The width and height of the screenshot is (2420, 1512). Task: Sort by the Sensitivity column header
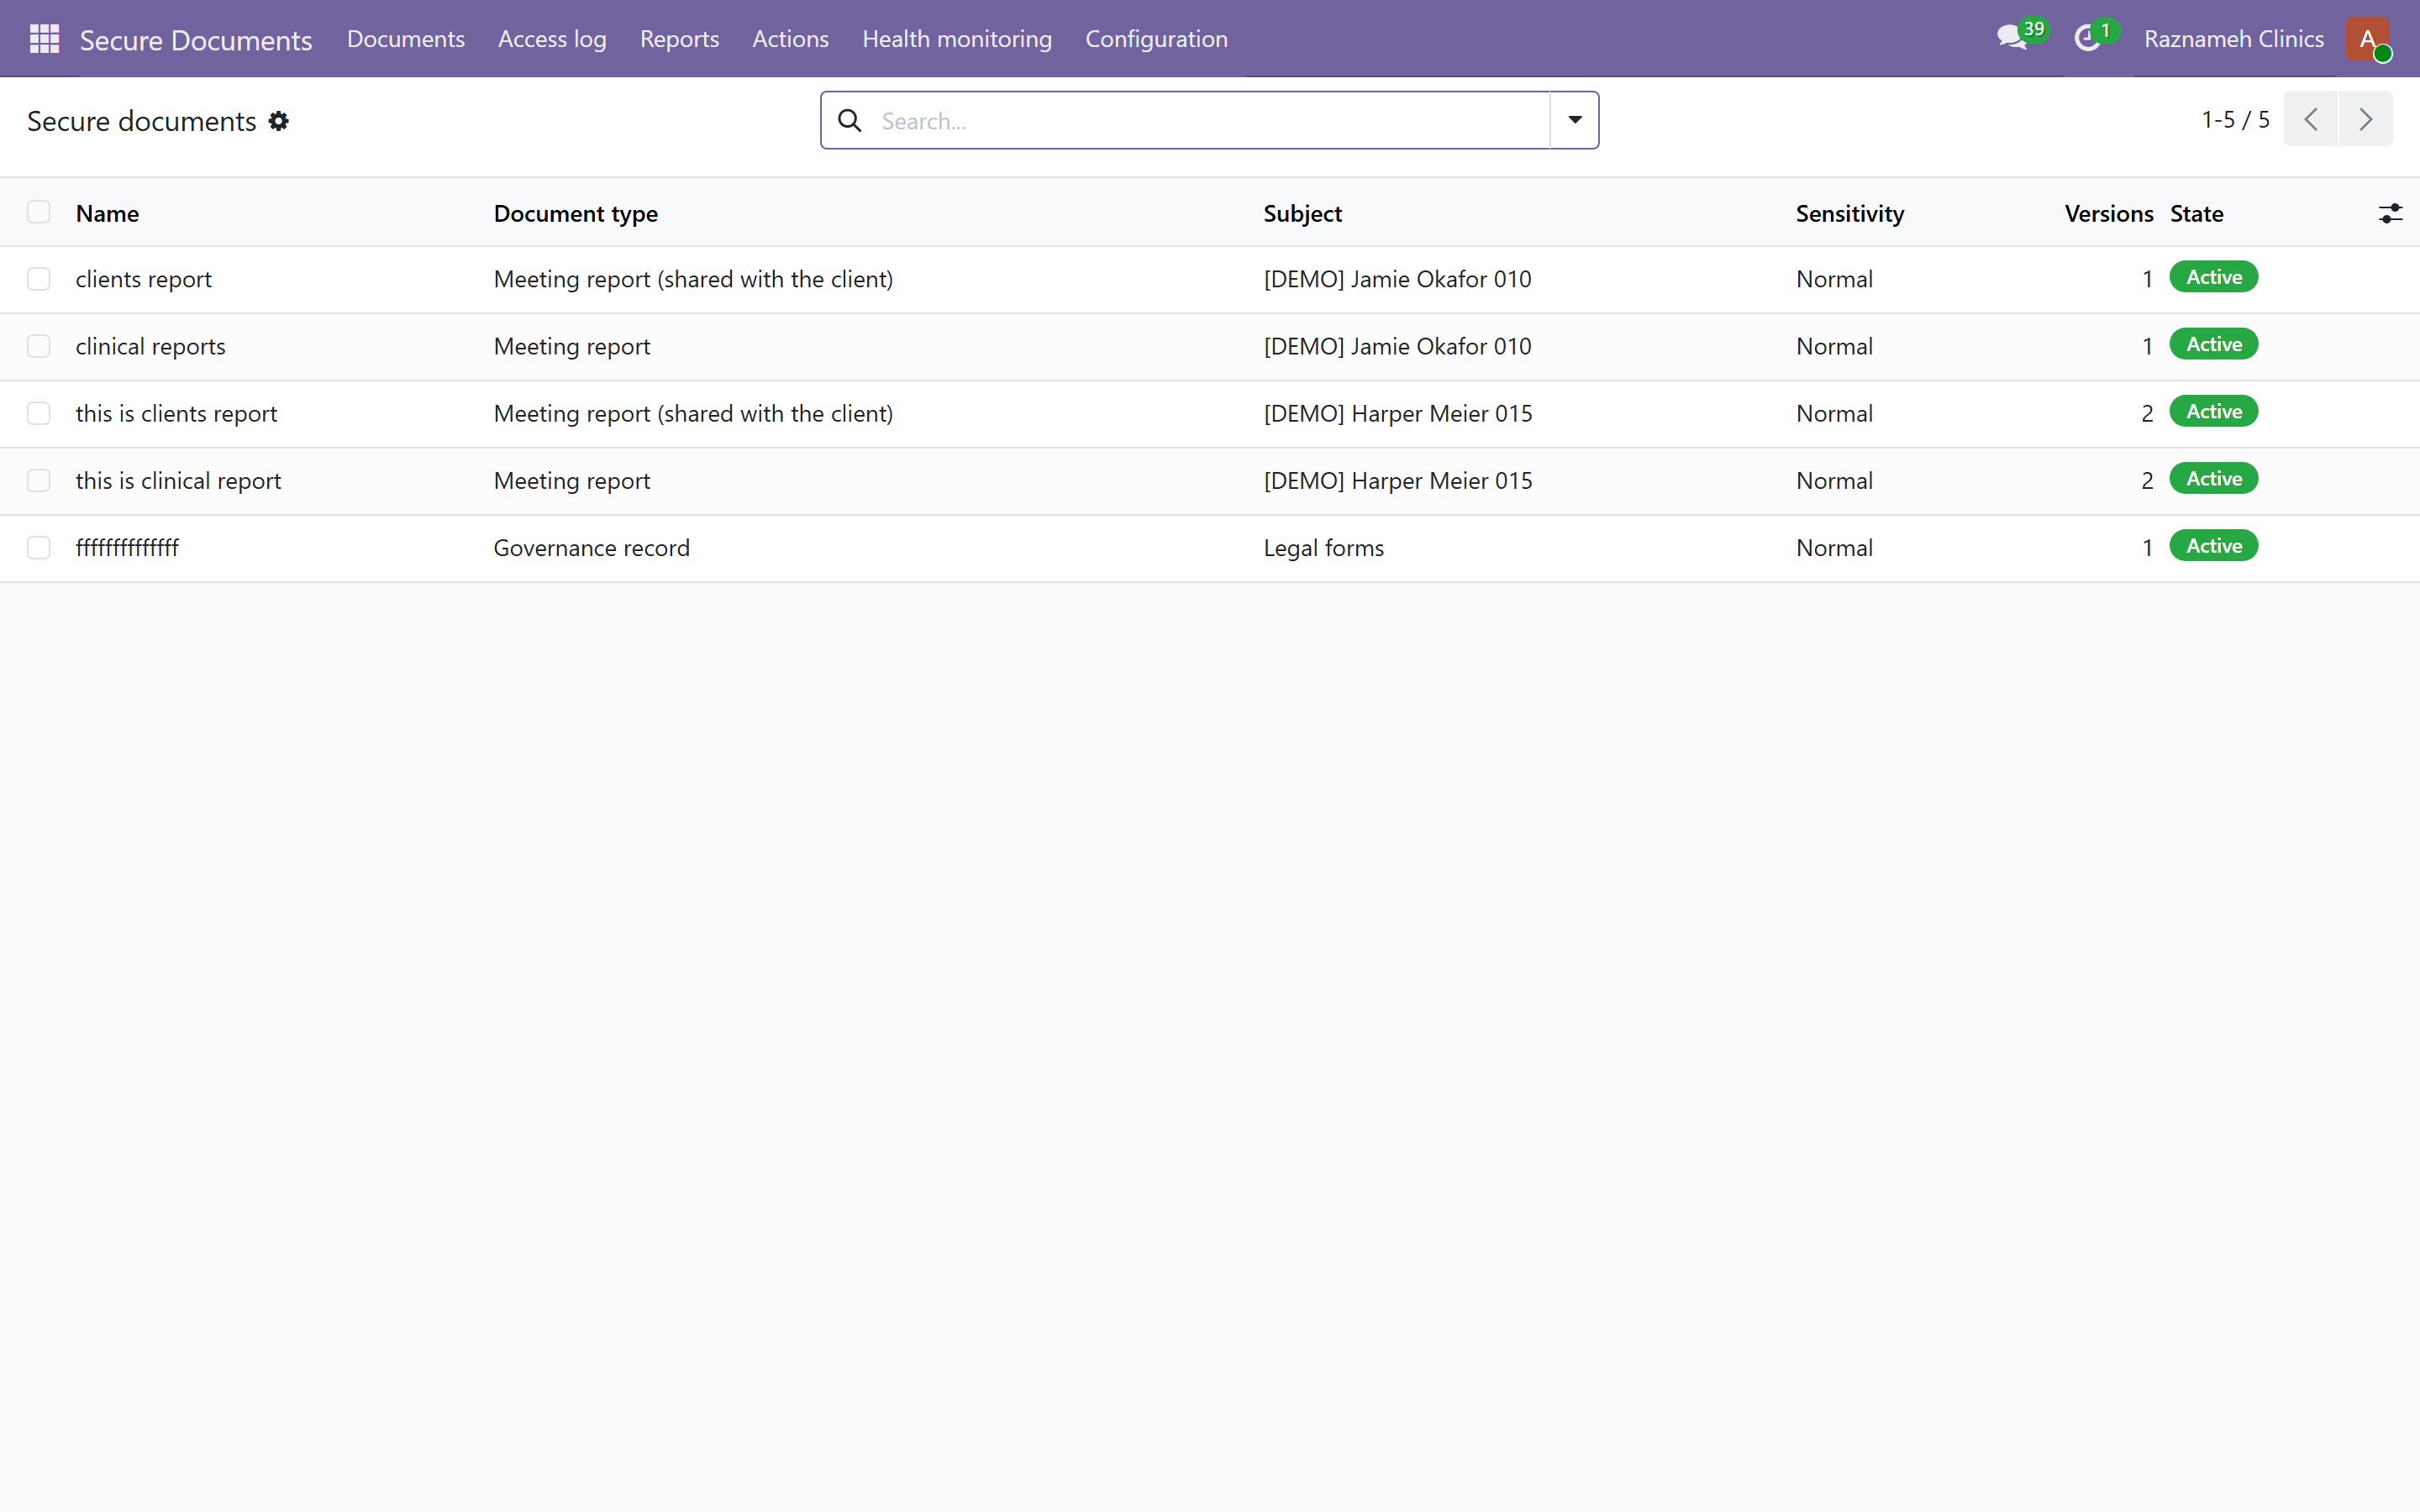tap(1849, 213)
